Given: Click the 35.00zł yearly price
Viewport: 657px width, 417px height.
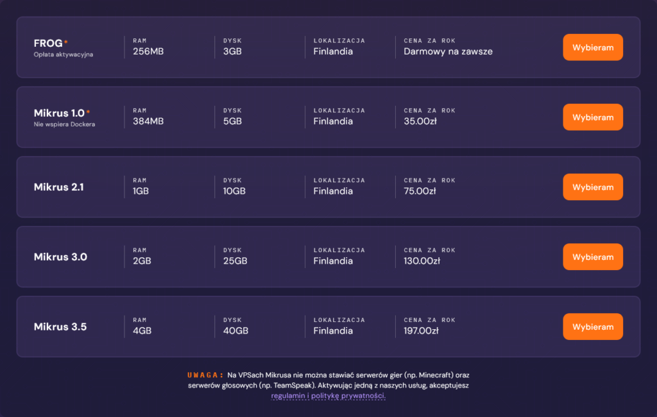Looking at the screenshot, I should tap(420, 121).
